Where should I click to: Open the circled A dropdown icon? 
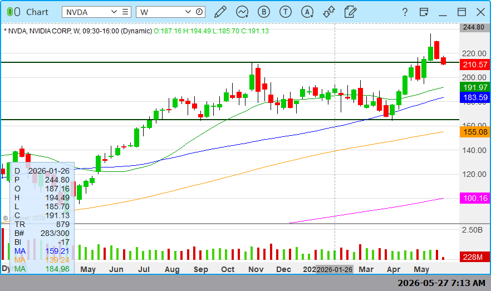(x=307, y=12)
